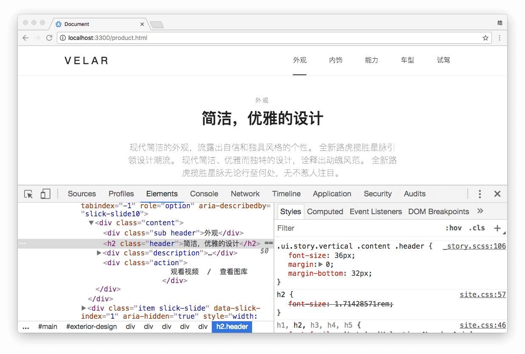The image size is (525, 354).
Task: Reload the page
Action: coord(49,38)
